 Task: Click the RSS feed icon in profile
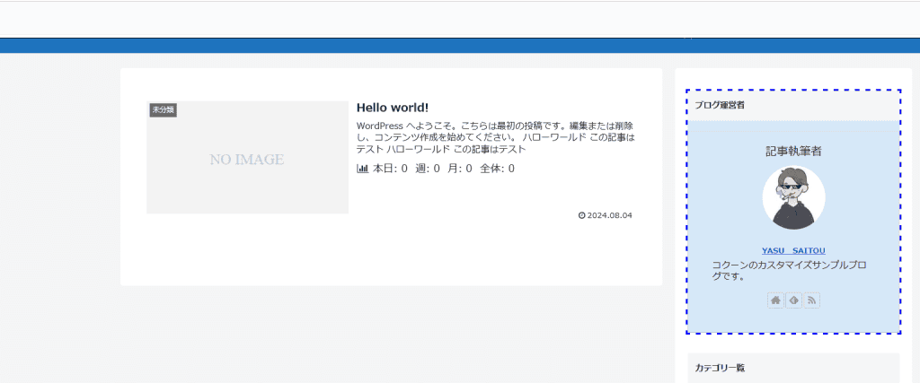coord(811,300)
